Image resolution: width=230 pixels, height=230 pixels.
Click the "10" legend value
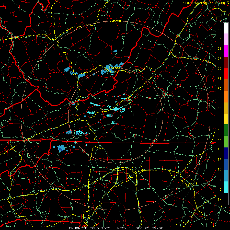click(x=220, y=169)
